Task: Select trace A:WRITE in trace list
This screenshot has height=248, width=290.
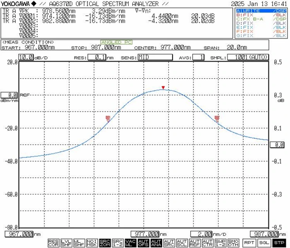Action: point(261,11)
